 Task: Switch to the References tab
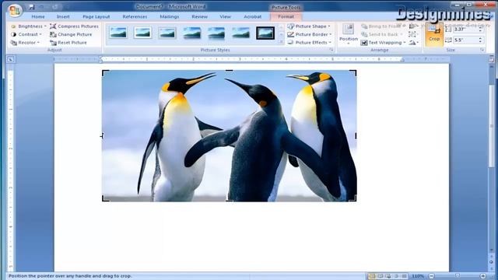tap(135, 16)
